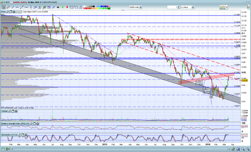Select the parallel channel tool

[35, 7]
